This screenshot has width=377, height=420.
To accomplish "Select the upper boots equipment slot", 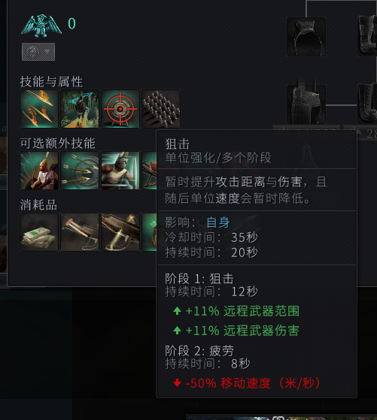I will point(367,36).
